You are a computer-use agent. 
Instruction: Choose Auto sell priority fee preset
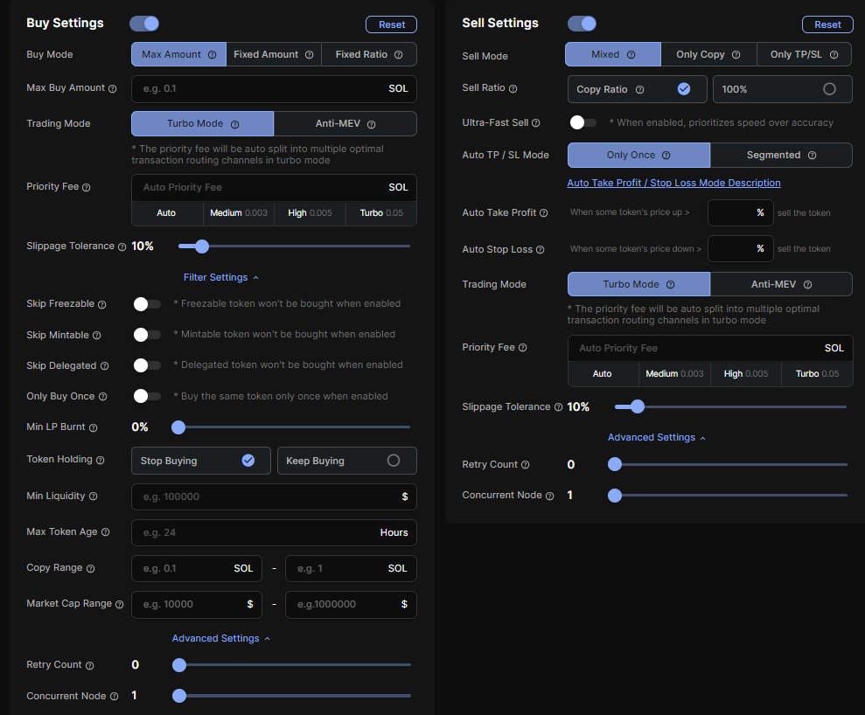(x=603, y=374)
